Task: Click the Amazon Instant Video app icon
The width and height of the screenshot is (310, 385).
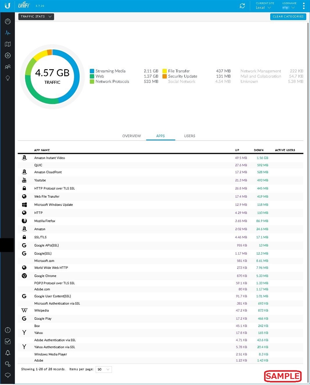Action: 24,158
